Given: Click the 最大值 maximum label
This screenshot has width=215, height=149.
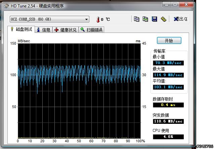Looking at the screenshot, I should (x=159, y=69).
